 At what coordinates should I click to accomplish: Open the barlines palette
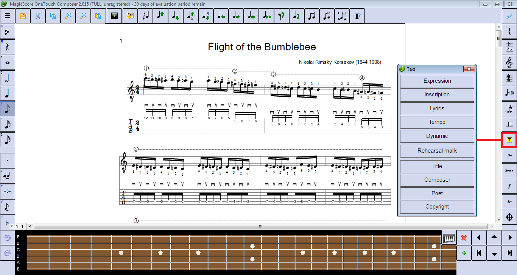click(x=509, y=124)
